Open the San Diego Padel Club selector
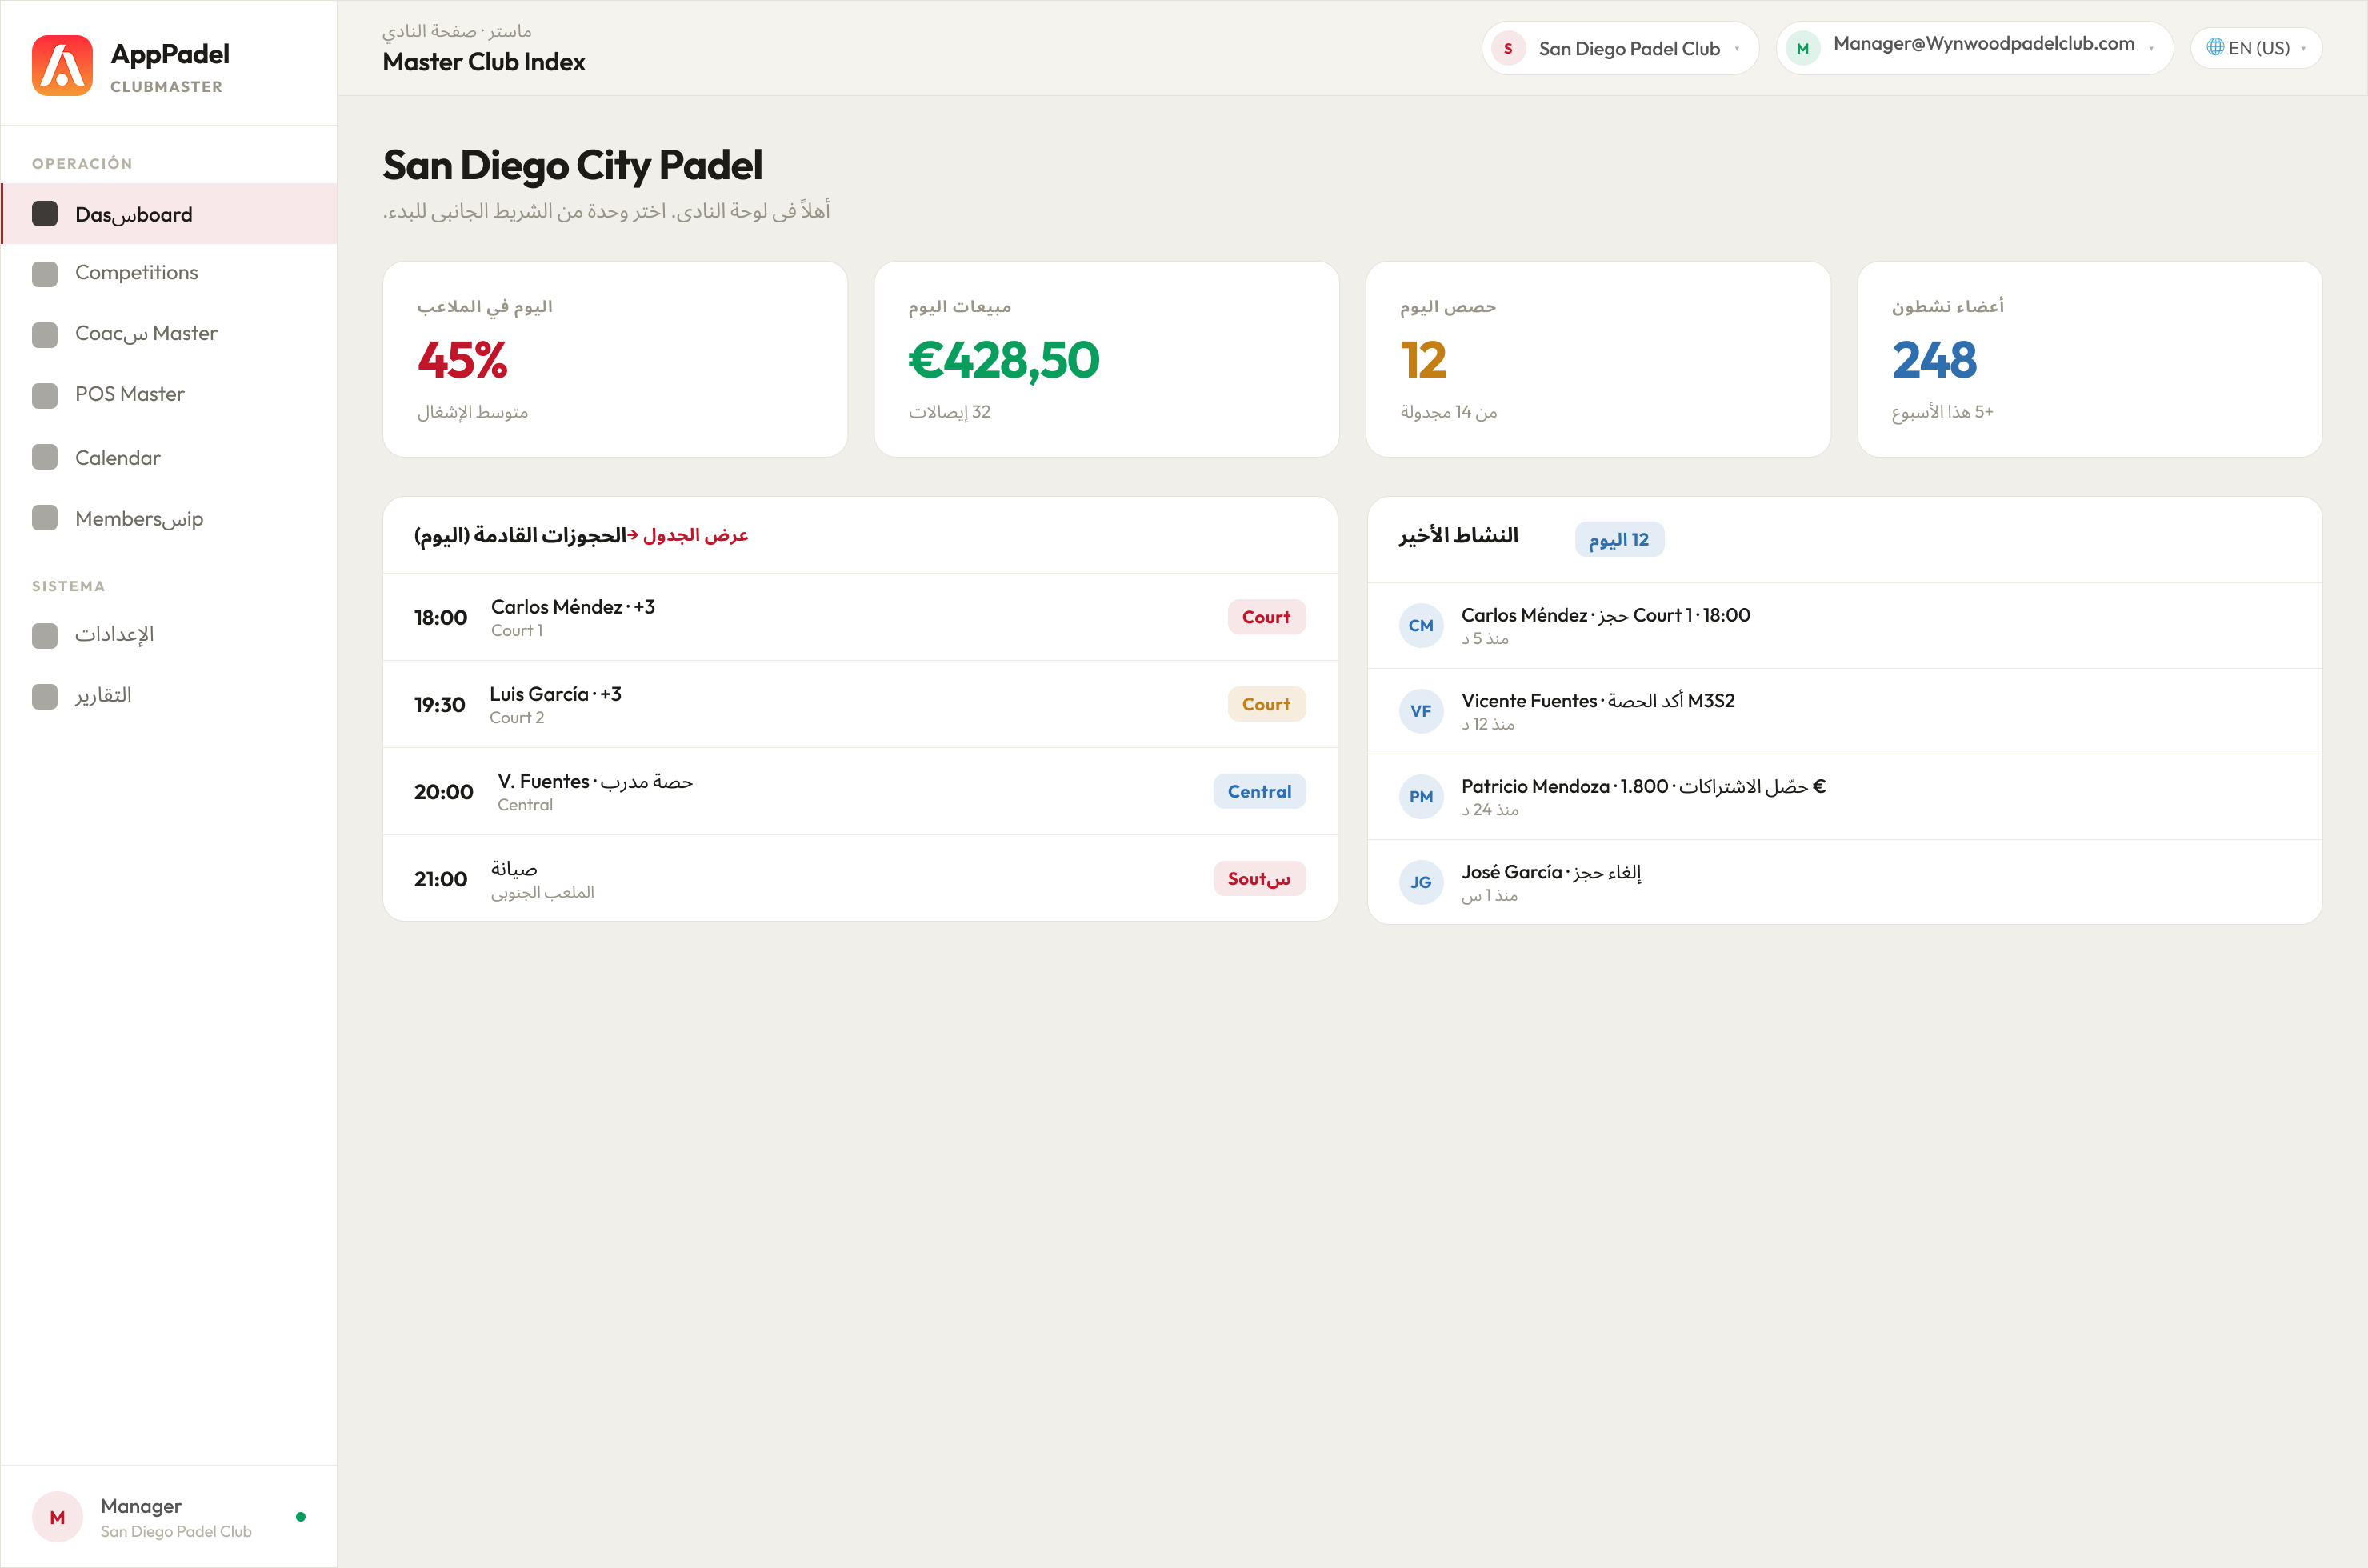 click(x=1619, y=48)
